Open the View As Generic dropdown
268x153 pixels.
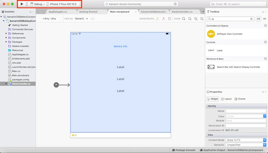(81, 19)
